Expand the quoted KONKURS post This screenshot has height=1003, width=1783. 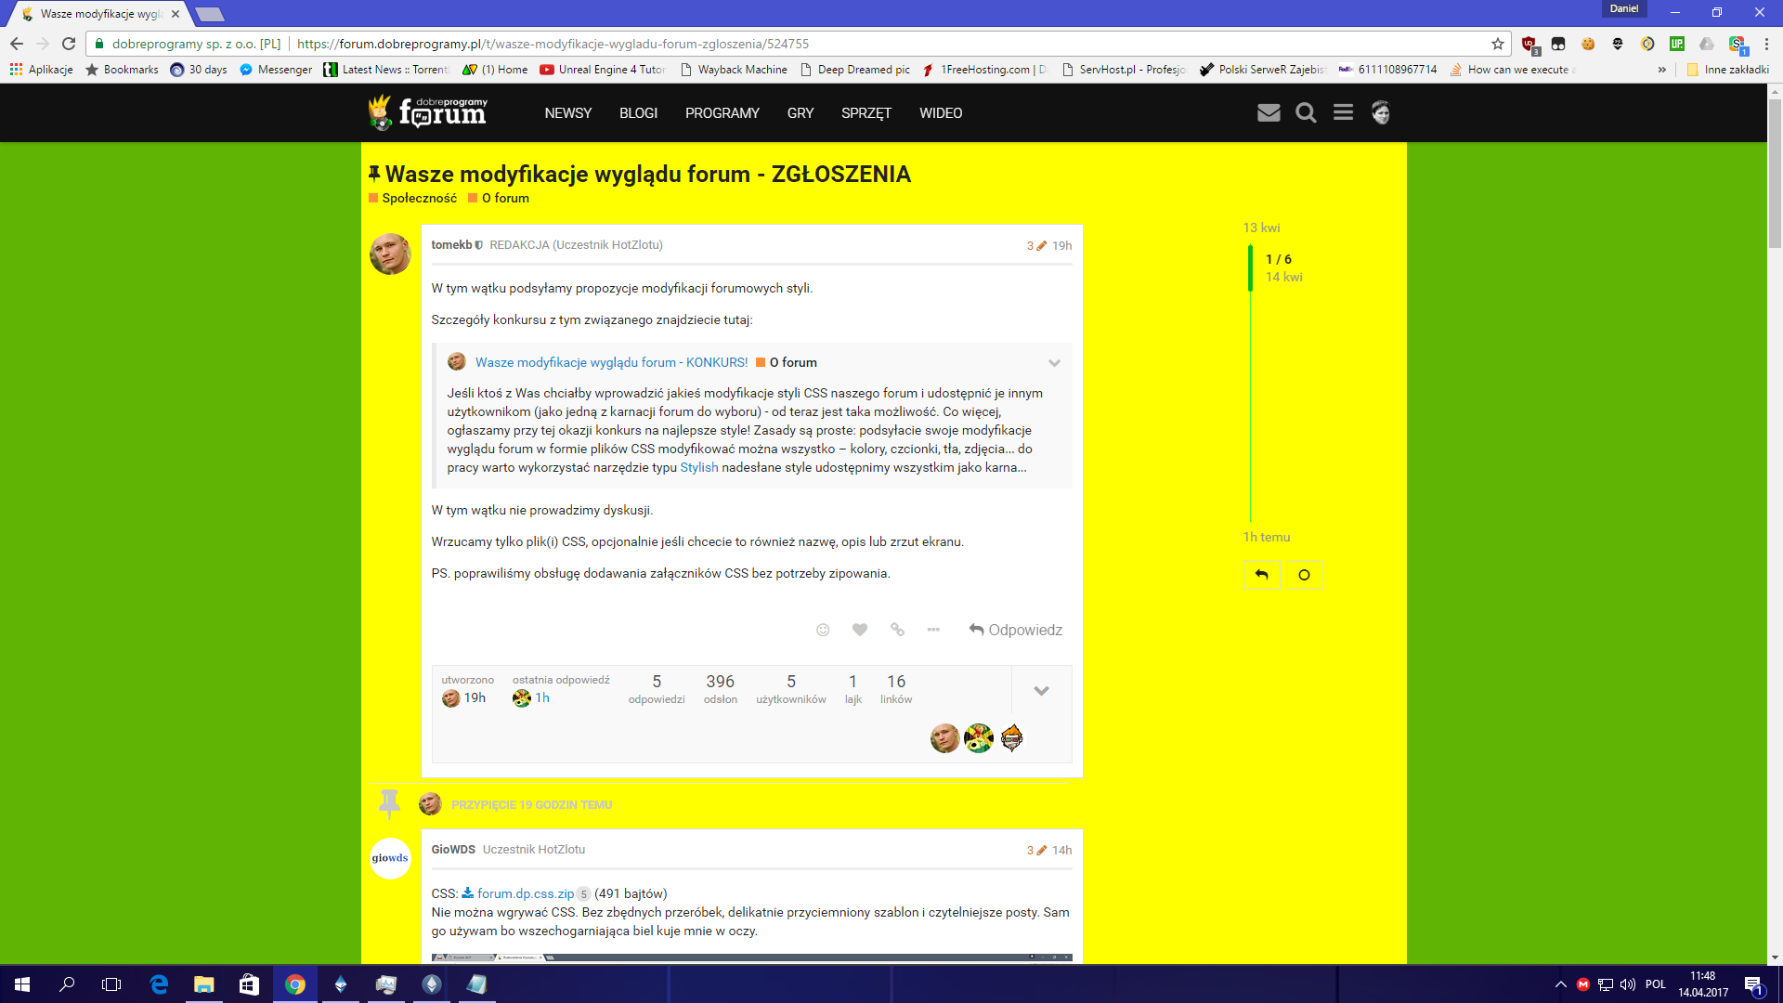[x=1054, y=363]
